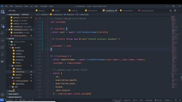Click the VS Code logo in title bar
The image size is (182, 102).
2,6
